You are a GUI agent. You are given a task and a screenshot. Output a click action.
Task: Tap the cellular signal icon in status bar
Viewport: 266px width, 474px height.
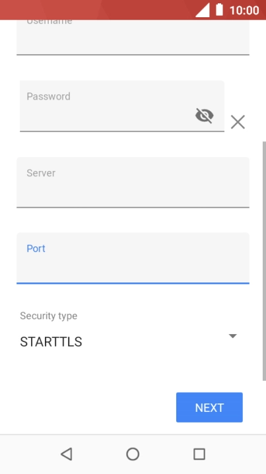(202, 11)
